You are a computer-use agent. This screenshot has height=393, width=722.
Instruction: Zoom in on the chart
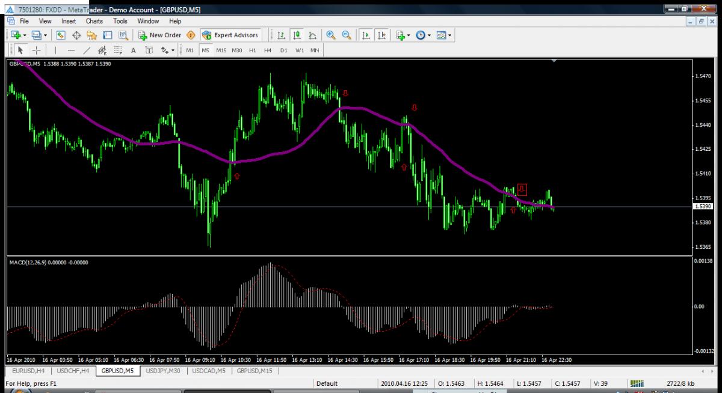tap(330, 35)
